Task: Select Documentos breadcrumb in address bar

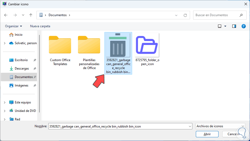Action: coord(58,15)
